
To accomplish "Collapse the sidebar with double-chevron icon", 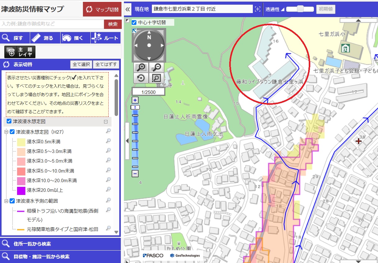I will click(x=128, y=9).
